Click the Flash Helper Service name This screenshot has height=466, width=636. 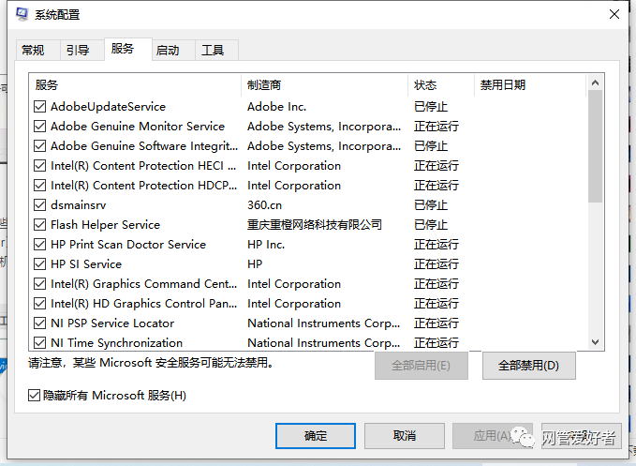click(x=106, y=225)
